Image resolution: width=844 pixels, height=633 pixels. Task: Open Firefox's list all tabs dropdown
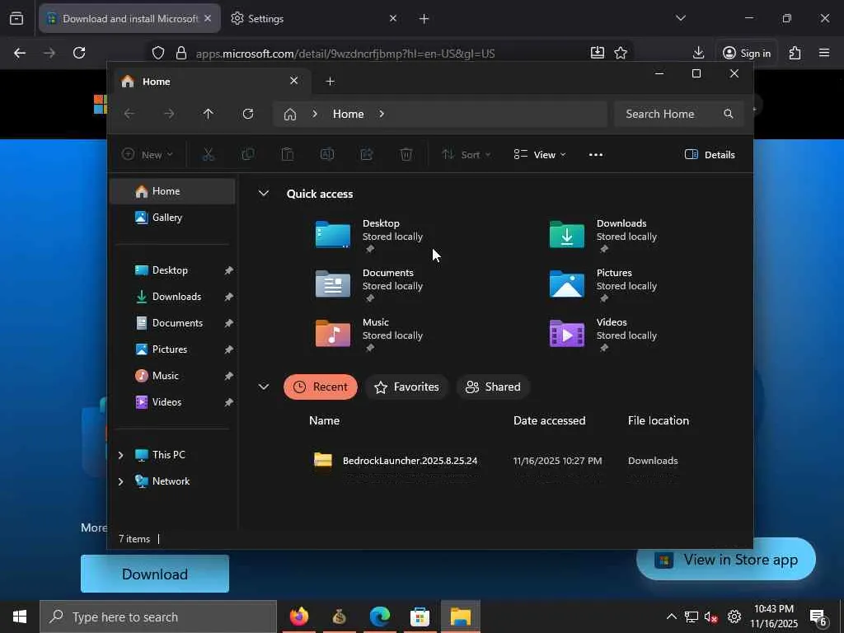680,18
